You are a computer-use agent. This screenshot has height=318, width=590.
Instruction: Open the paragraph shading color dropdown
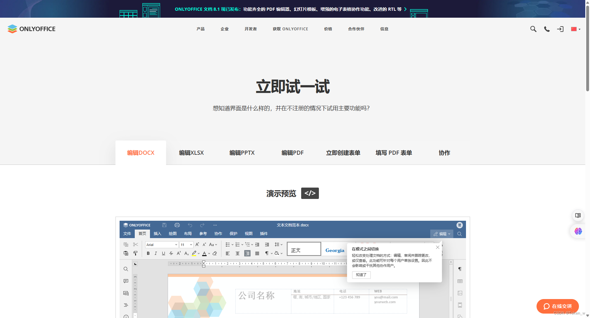coord(282,253)
